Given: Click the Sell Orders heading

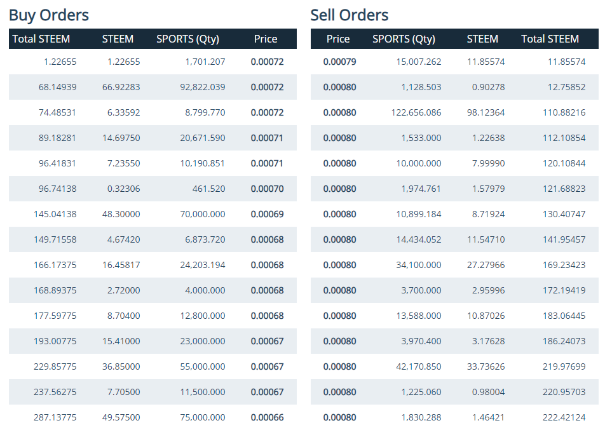Looking at the screenshot, I should tap(350, 15).
